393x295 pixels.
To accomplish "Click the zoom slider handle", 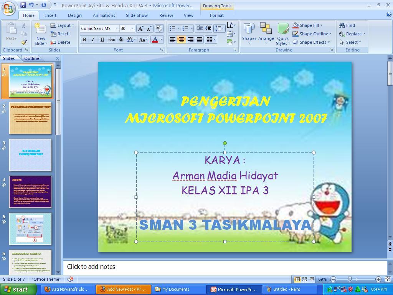I will pyautogui.click(x=350, y=279).
